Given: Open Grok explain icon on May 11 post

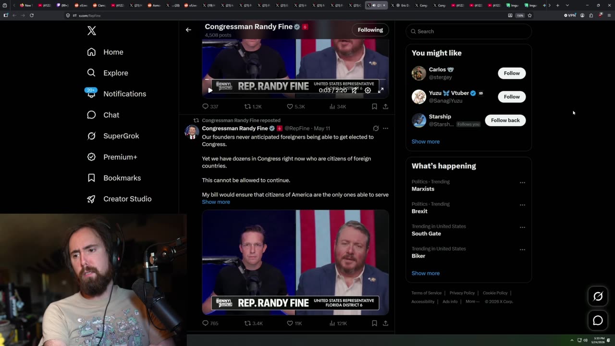Looking at the screenshot, I should [376, 128].
